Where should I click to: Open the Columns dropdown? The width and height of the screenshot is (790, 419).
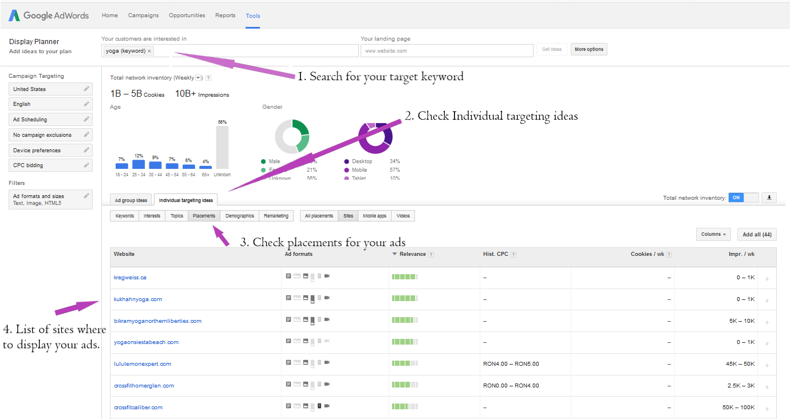tap(714, 234)
